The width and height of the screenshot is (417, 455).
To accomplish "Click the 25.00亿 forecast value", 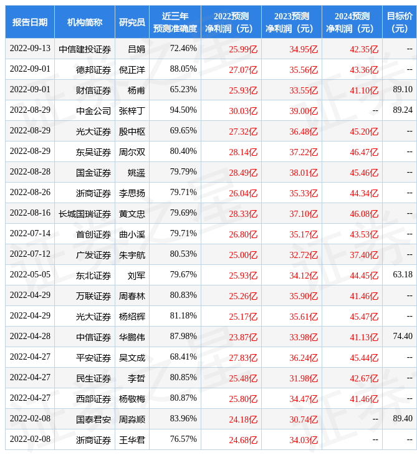I will click(x=243, y=255).
